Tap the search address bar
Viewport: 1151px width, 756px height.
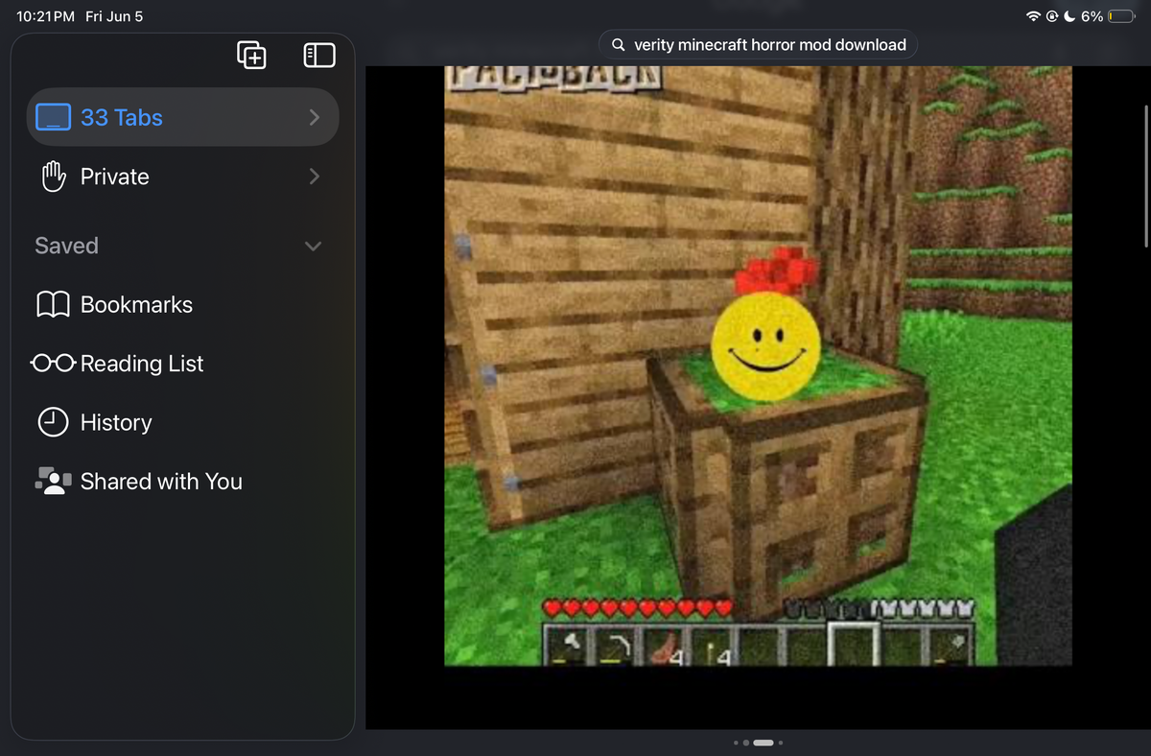(x=758, y=45)
